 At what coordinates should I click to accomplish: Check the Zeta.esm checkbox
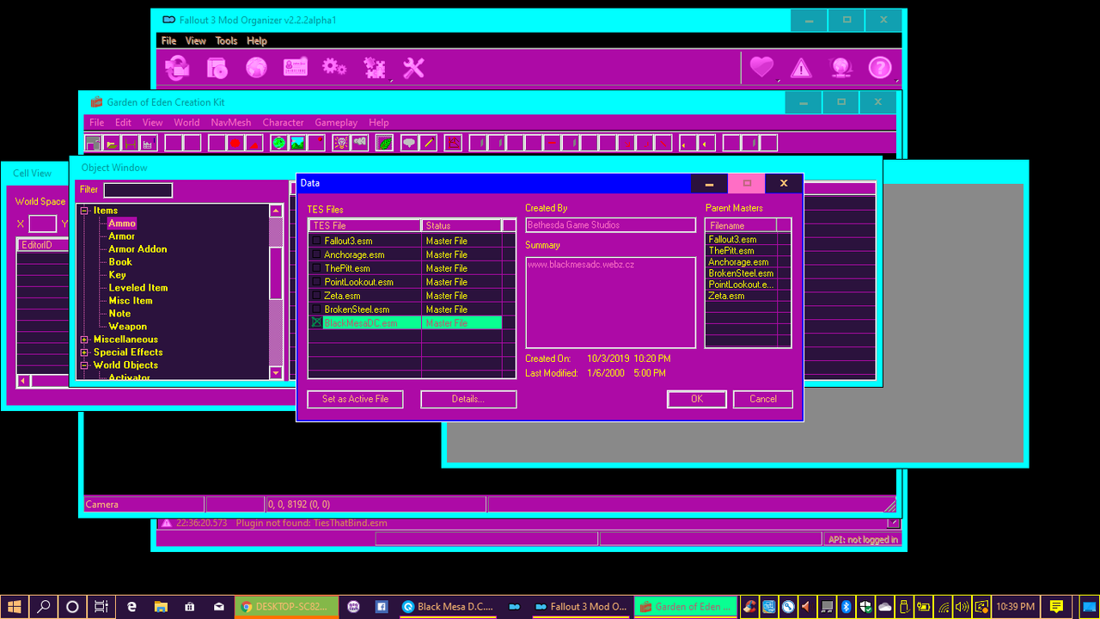pyautogui.click(x=316, y=296)
